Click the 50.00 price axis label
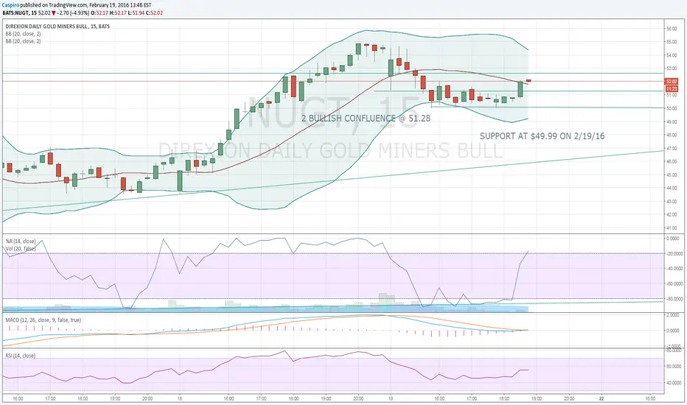 [672, 108]
